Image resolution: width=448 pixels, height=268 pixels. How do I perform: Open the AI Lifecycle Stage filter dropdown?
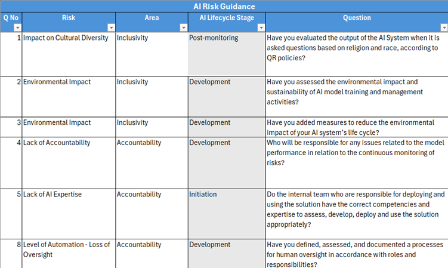click(261, 27)
